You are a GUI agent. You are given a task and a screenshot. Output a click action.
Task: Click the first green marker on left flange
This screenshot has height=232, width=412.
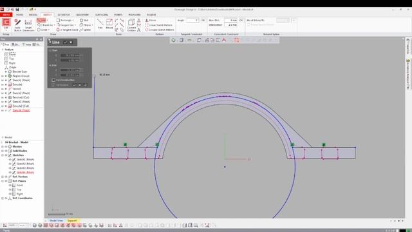(126, 144)
